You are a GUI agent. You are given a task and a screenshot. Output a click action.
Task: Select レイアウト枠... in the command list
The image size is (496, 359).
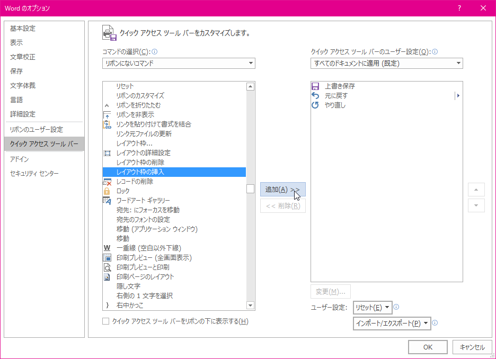click(174, 143)
